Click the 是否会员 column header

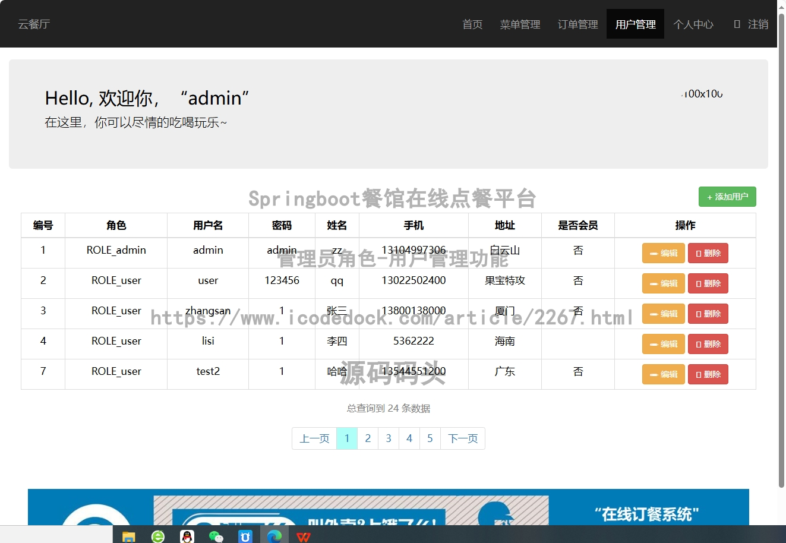(578, 225)
